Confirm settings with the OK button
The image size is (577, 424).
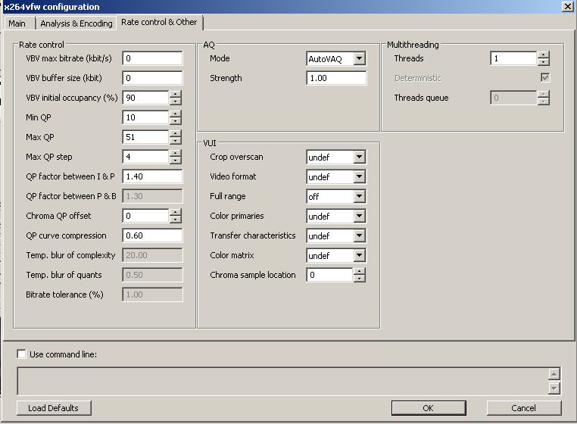429,408
